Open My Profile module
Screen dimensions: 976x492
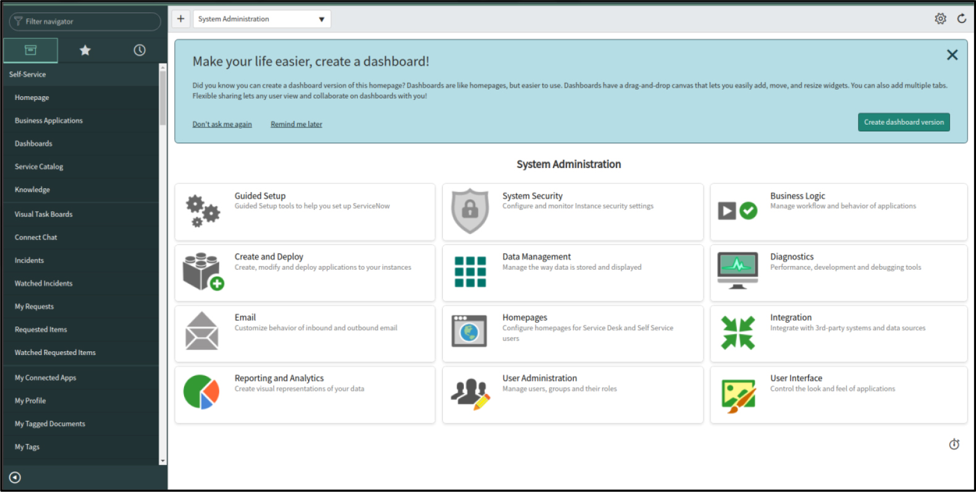click(x=80, y=401)
